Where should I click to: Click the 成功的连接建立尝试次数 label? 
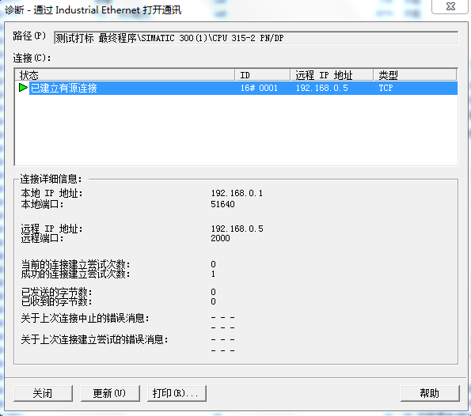coord(75,274)
